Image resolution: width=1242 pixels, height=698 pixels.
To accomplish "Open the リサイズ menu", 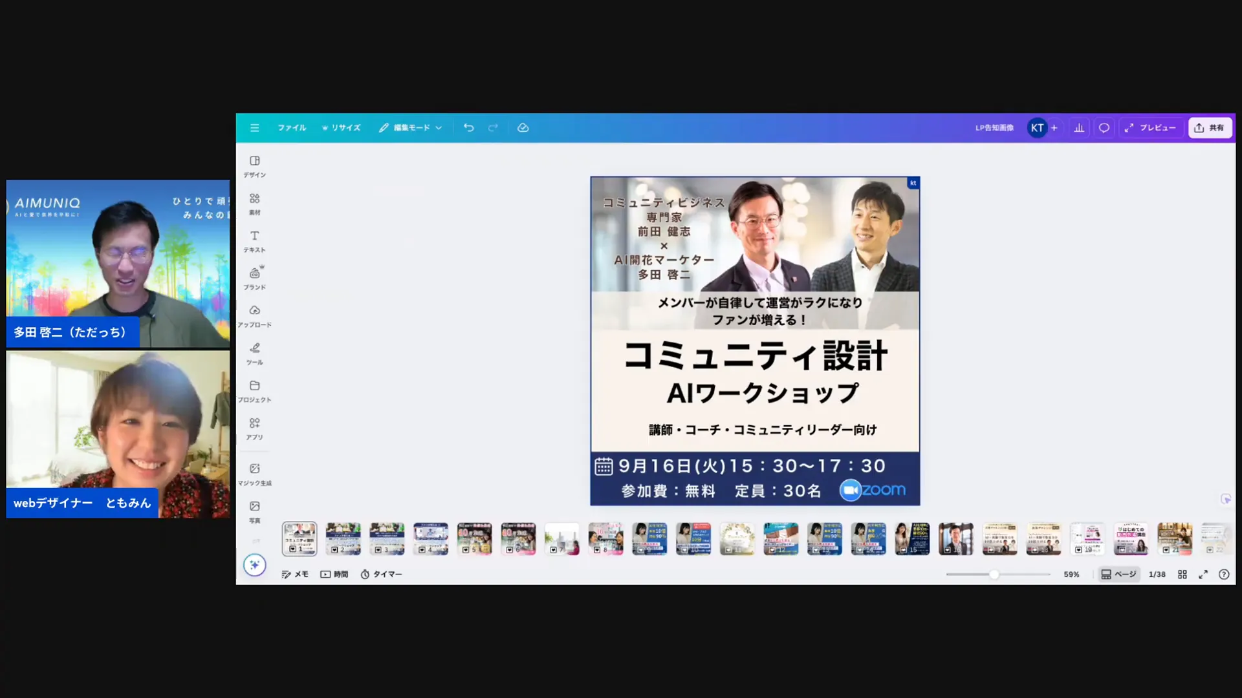I will point(342,128).
